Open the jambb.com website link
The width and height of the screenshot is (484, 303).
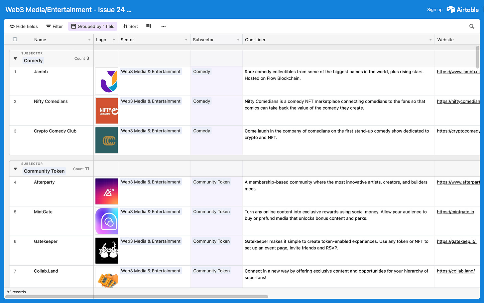point(458,72)
